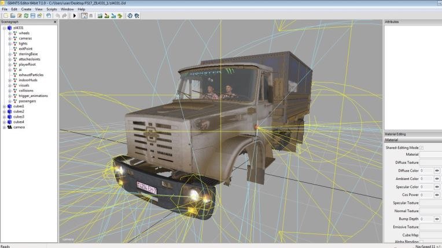This screenshot has width=442, height=248.
Task: Open the Scripts menu
Action: click(51, 9)
